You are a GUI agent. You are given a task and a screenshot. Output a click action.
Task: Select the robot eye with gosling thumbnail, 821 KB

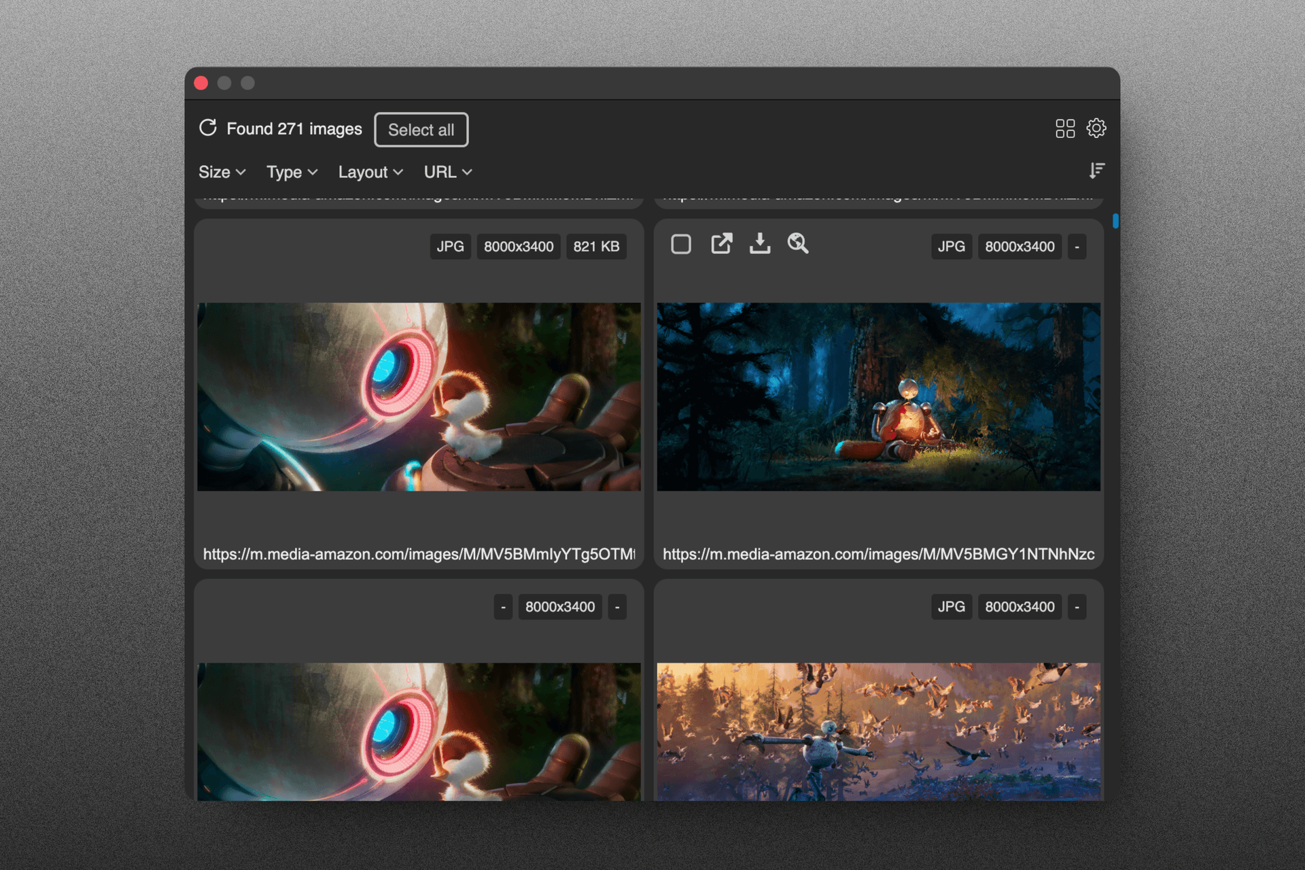(419, 397)
